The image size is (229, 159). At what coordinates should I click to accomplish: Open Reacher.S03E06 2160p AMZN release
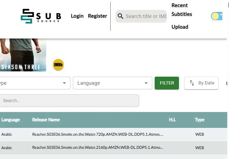98,147
